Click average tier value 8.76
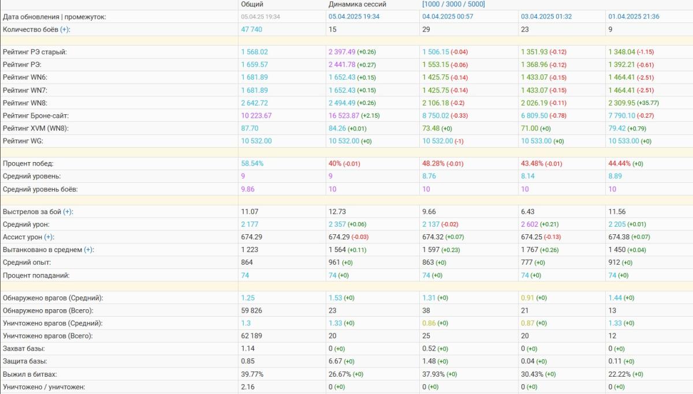Image resolution: width=693 pixels, height=394 pixels. [429, 177]
